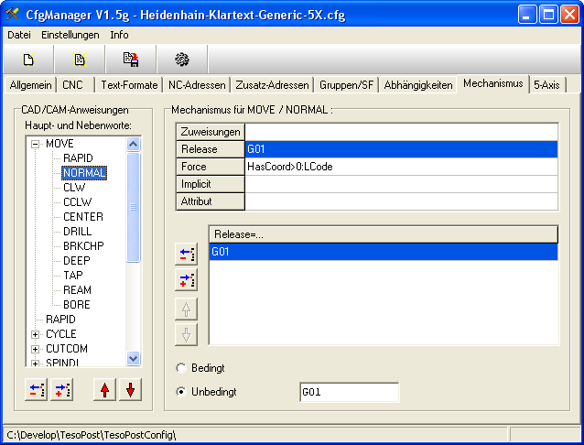
Task: Click the G01 text input field
Action: coord(349,393)
